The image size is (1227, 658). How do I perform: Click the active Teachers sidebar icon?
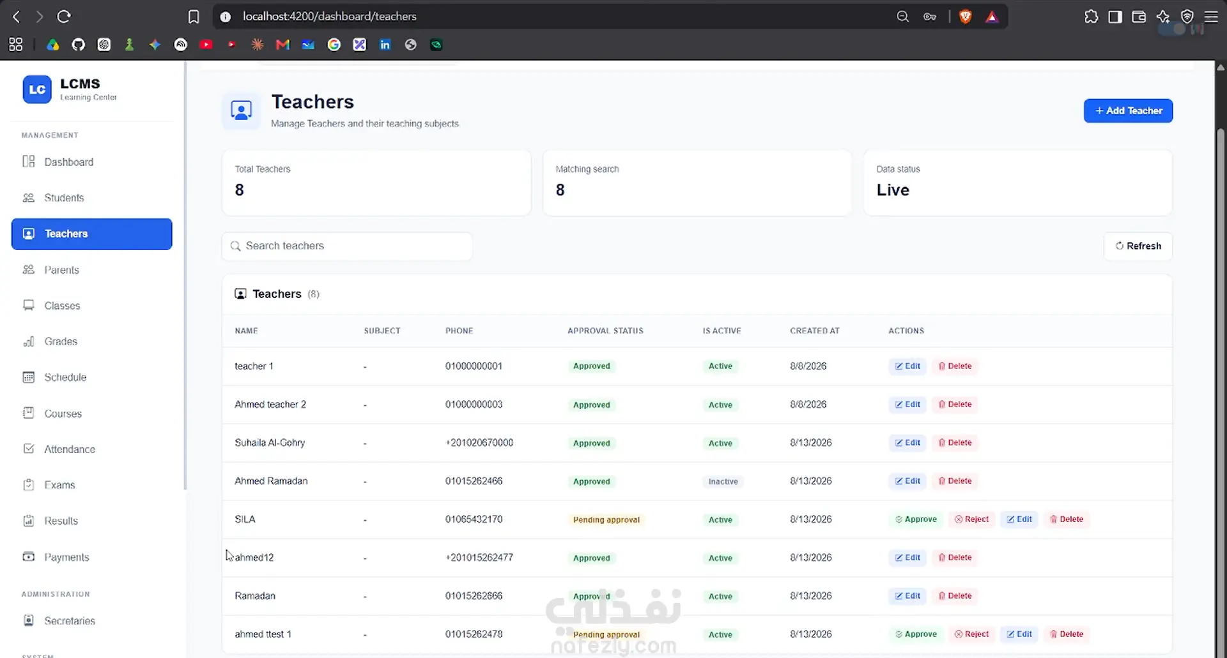[29, 234]
